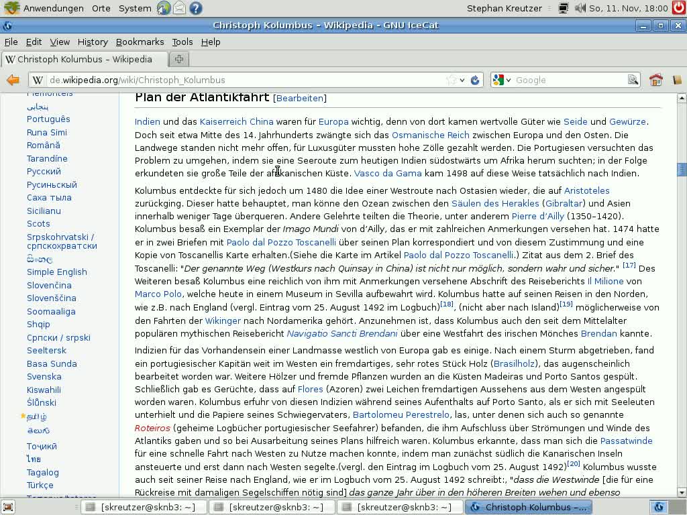Open the History menu

point(93,42)
